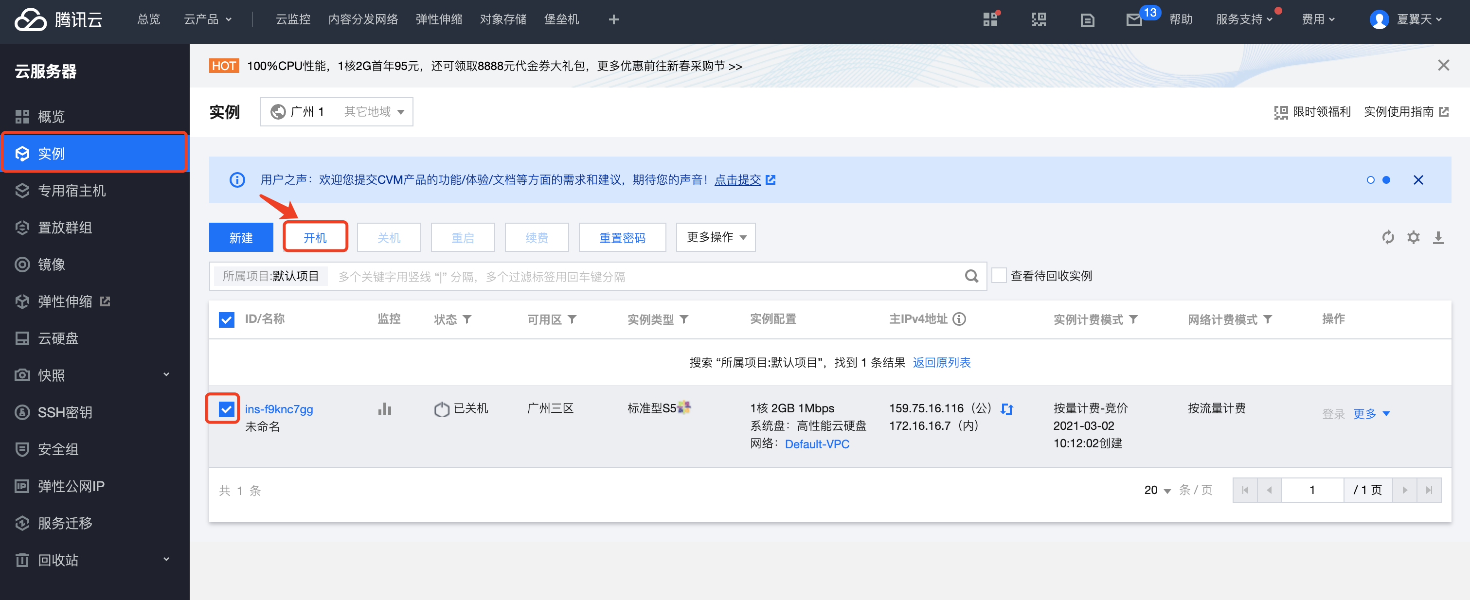Expand the Recycle Bin sidebar section

point(166,560)
